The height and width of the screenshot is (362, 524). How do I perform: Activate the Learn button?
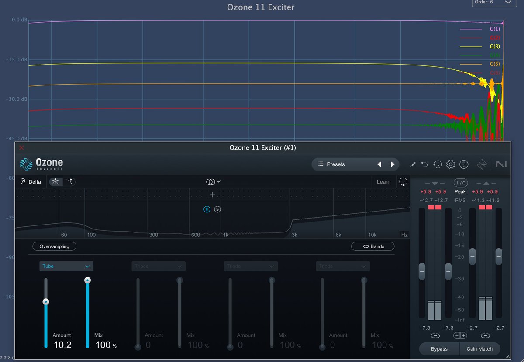tap(383, 181)
